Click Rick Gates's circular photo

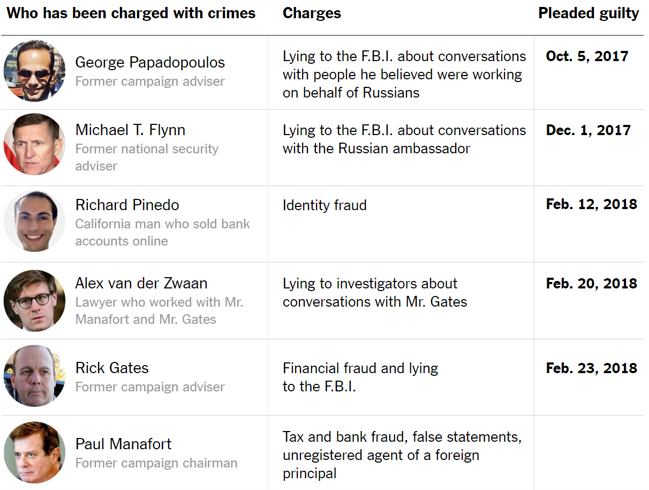(34, 376)
